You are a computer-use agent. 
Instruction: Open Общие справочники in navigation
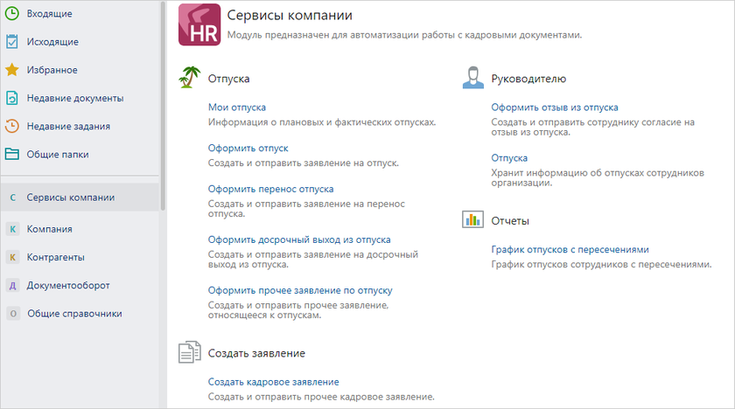coord(73,313)
